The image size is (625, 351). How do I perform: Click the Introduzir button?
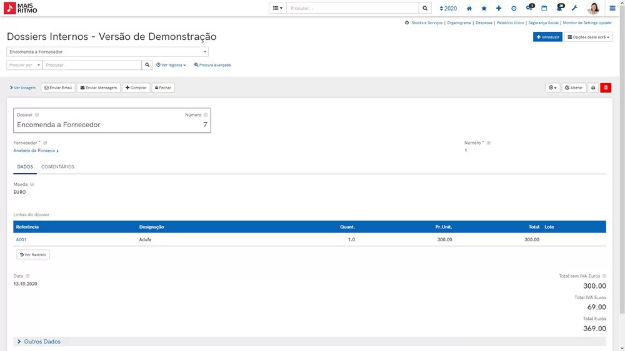click(x=547, y=37)
